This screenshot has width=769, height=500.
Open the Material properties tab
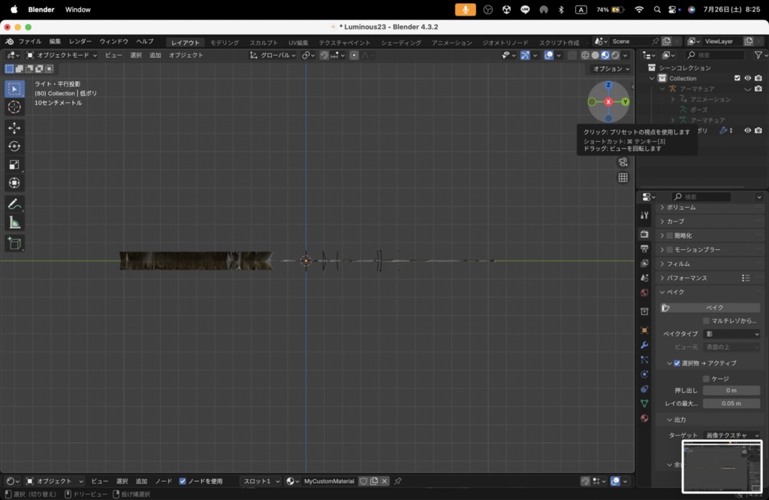644,418
